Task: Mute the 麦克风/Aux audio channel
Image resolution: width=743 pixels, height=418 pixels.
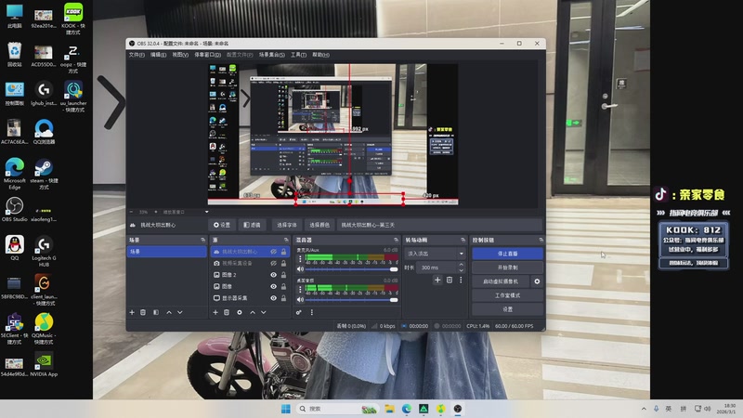Action: click(x=300, y=269)
